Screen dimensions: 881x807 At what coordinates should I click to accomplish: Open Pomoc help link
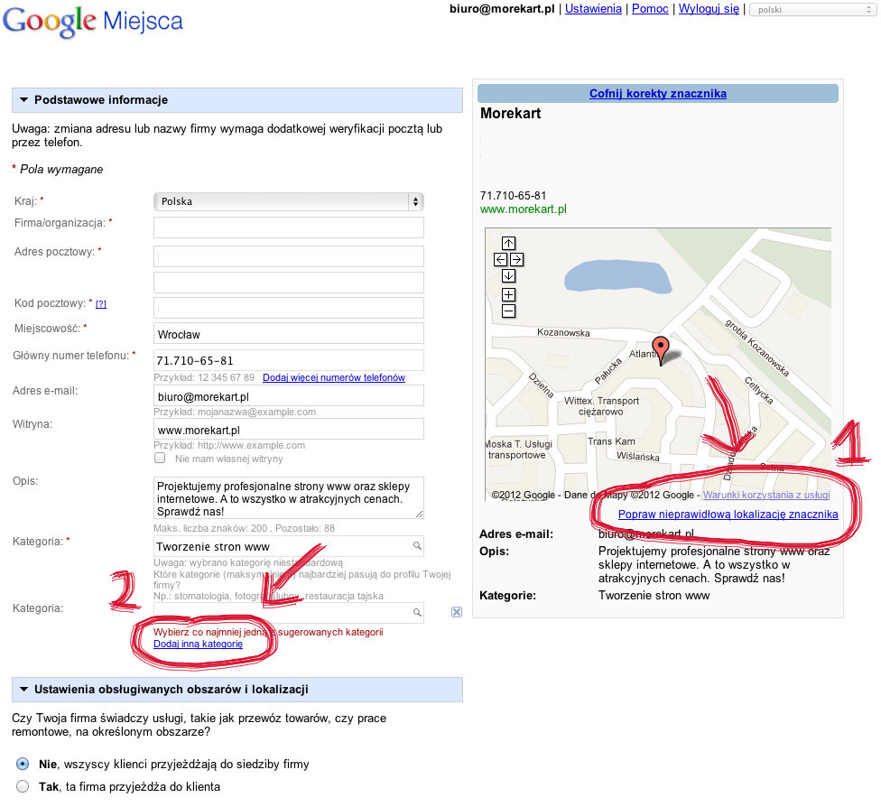click(650, 8)
